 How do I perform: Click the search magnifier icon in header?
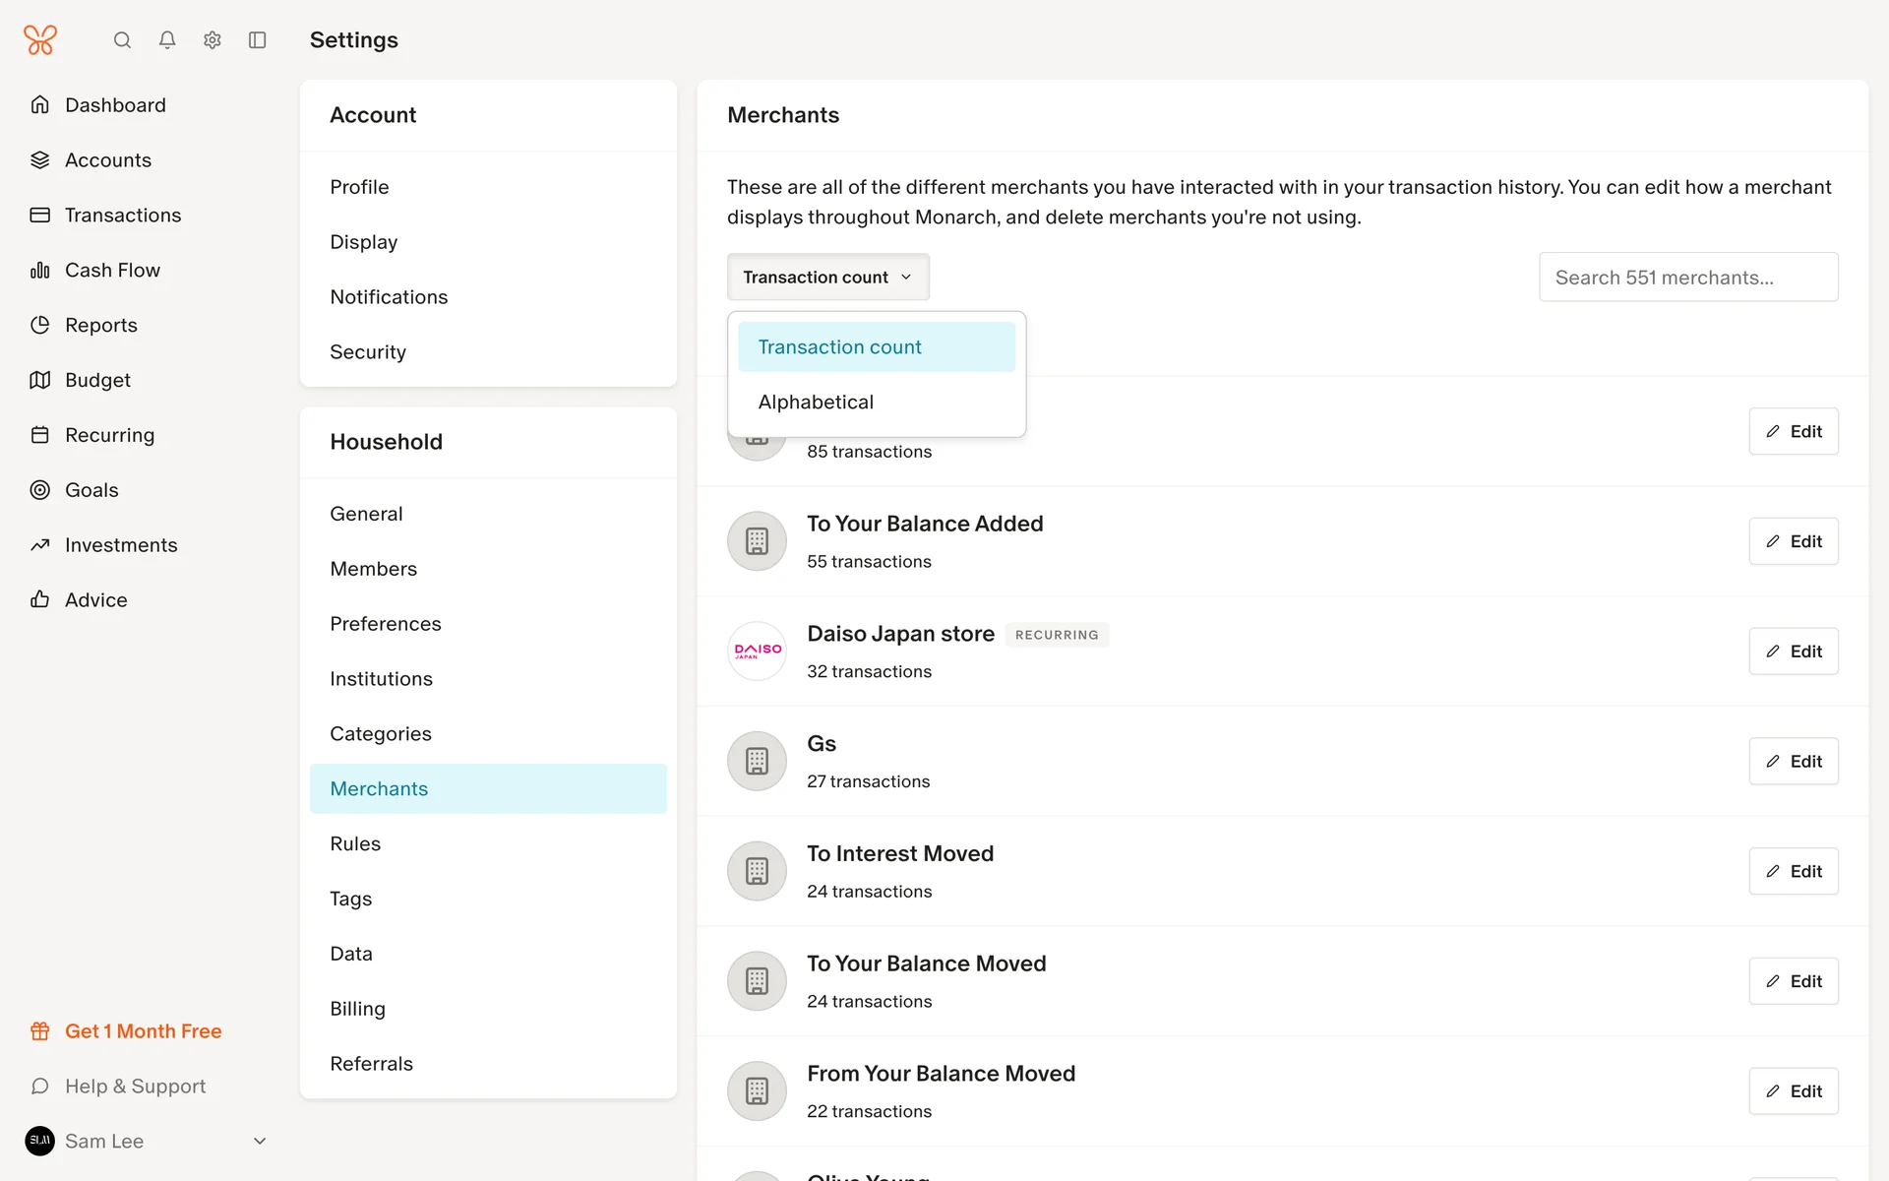(x=122, y=40)
